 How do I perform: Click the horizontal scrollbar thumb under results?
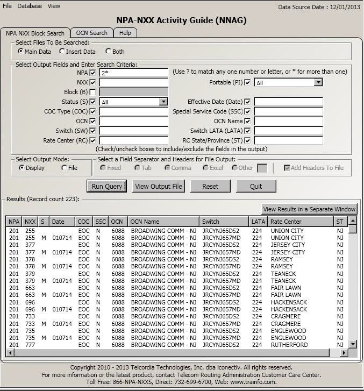(172, 353)
